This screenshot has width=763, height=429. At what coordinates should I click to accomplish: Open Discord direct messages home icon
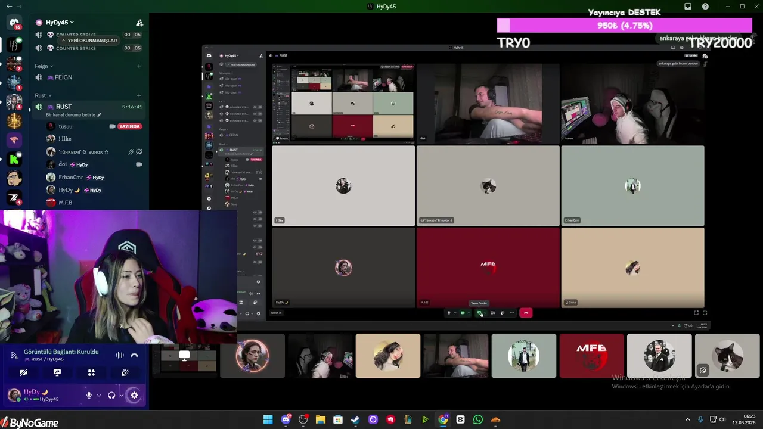click(x=14, y=23)
